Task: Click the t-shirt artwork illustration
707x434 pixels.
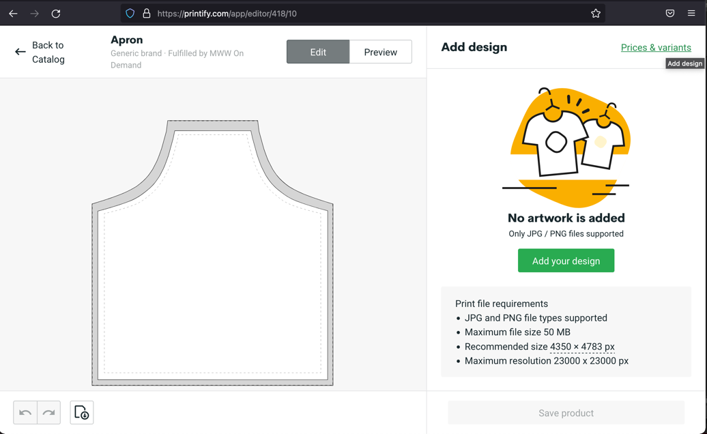Action: pos(566,147)
